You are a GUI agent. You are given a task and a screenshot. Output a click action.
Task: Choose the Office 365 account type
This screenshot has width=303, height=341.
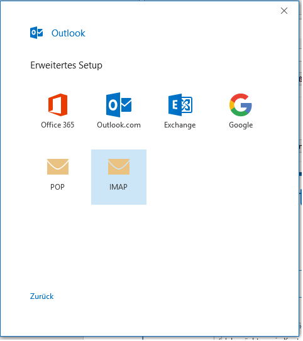[x=58, y=111]
